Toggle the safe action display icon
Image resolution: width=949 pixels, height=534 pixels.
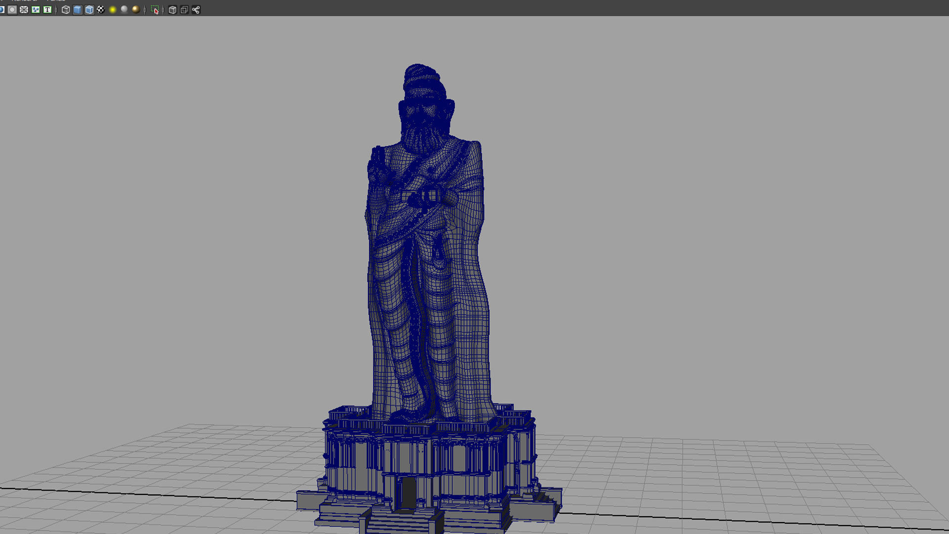[36, 9]
